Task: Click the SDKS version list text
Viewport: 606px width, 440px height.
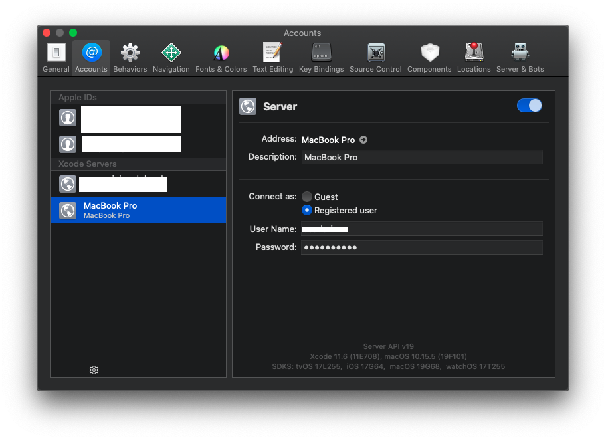Action: [389, 366]
